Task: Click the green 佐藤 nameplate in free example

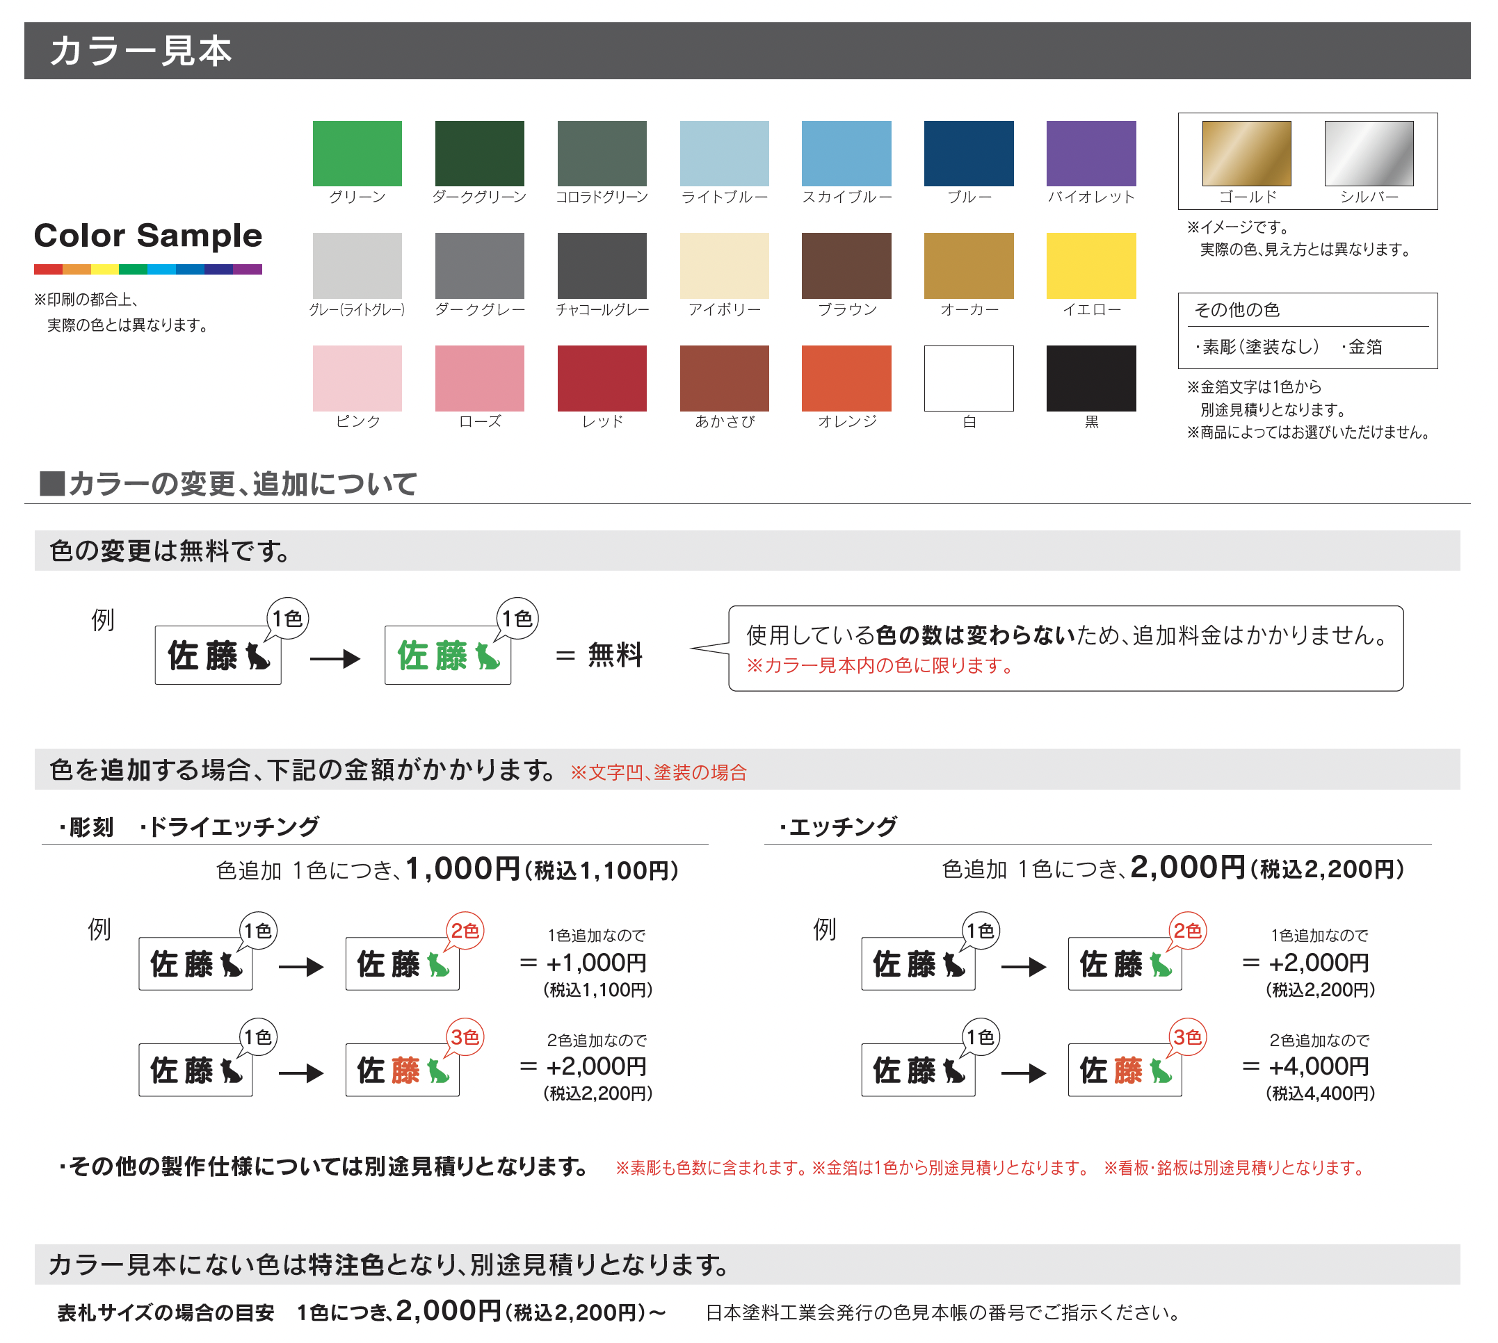Action: pos(447,656)
